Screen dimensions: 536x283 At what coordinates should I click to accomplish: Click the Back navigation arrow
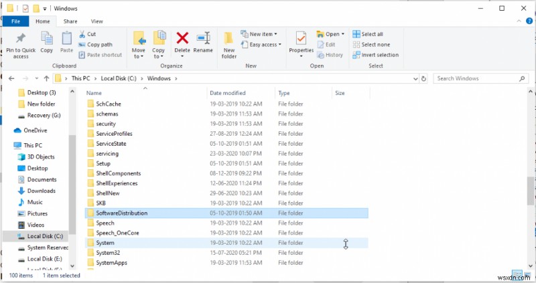(11, 78)
